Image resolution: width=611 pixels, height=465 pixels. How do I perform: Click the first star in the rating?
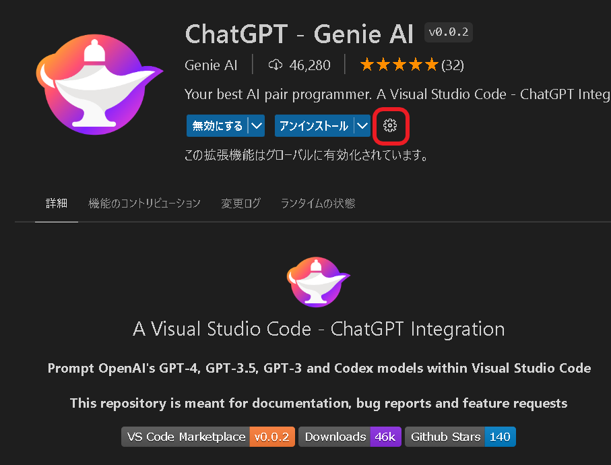pos(367,64)
